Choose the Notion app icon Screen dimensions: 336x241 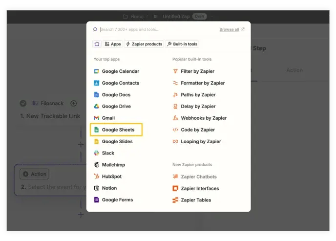[96, 188]
